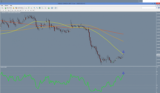The height and width of the screenshot is (93, 160).
Task: Select the text label tool
Action: tap(6, 10)
